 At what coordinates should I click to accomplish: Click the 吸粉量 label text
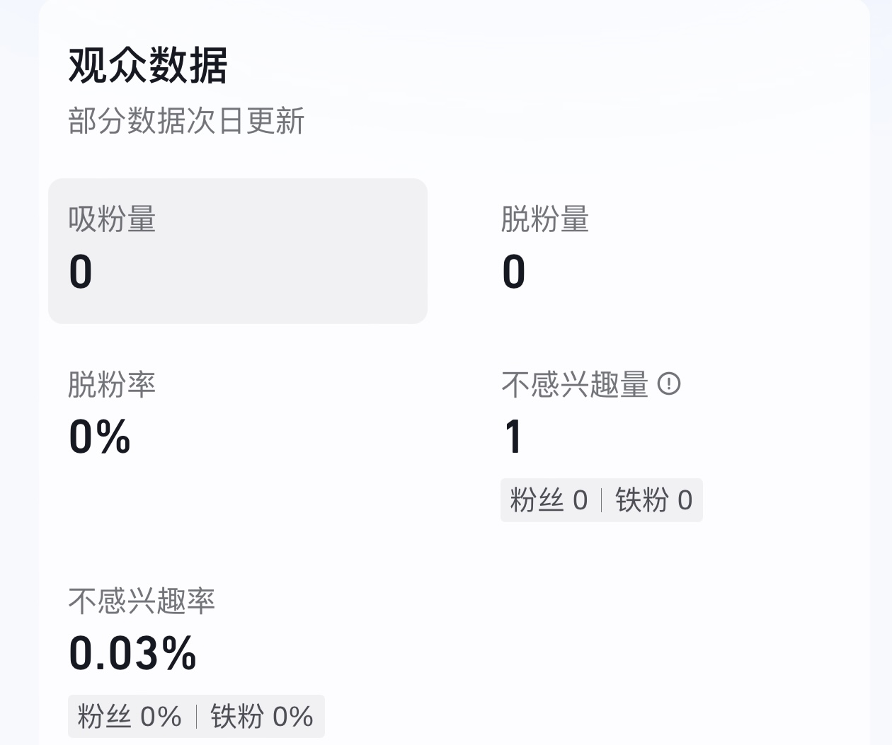112,219
